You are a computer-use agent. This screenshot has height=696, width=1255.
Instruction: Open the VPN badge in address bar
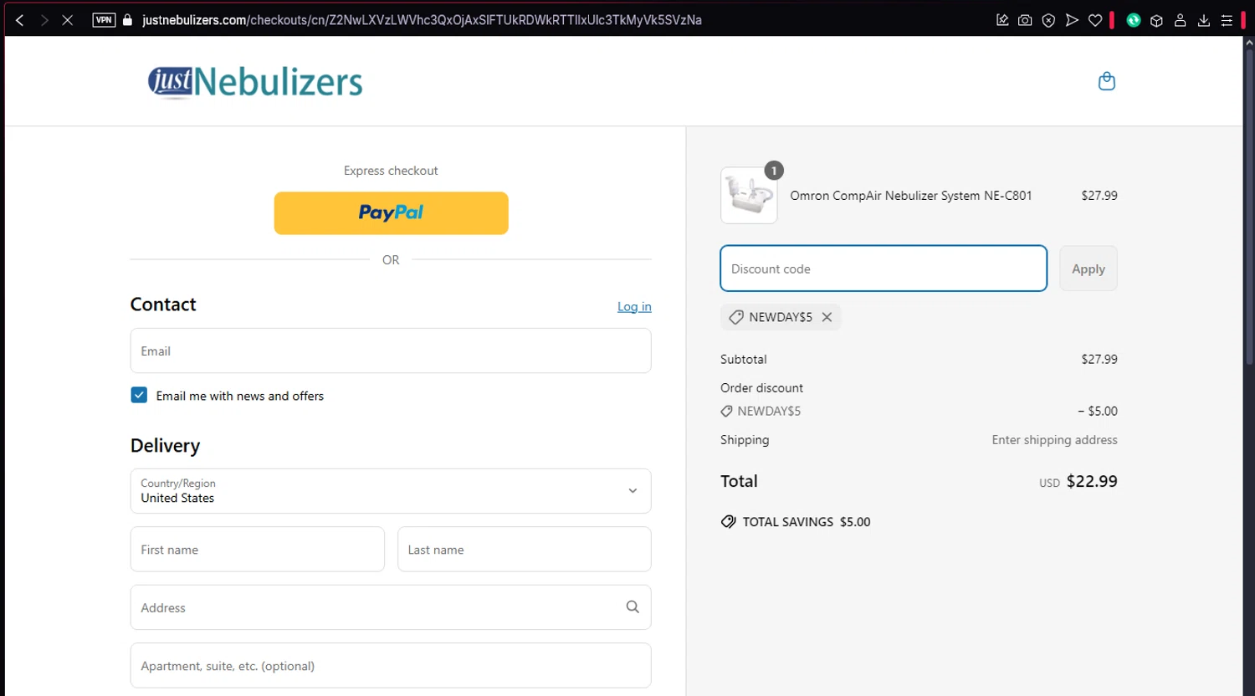coord(104,20)
